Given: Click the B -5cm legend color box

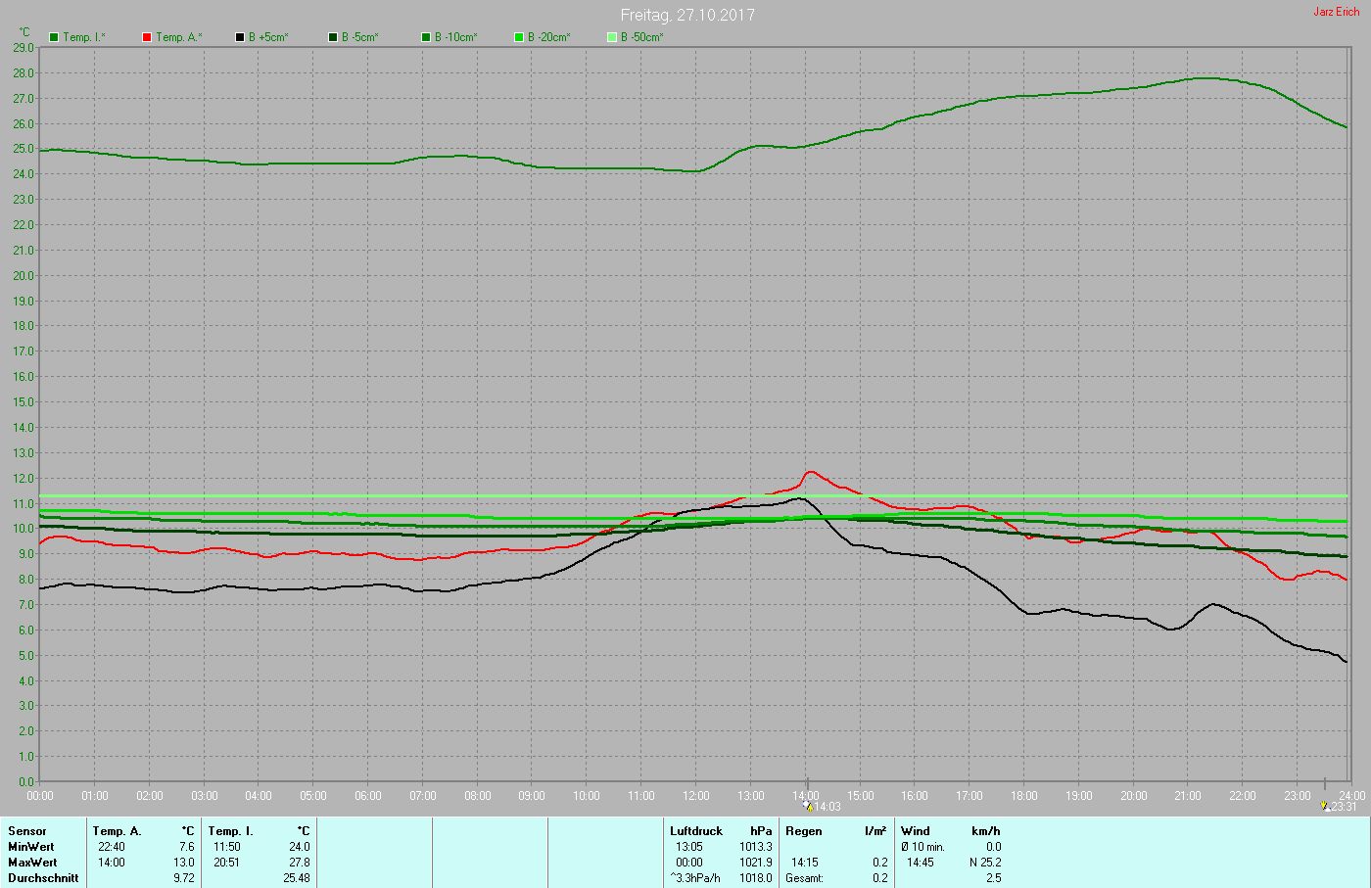Looking at the screenshot, I should click(x=333, y=37).
